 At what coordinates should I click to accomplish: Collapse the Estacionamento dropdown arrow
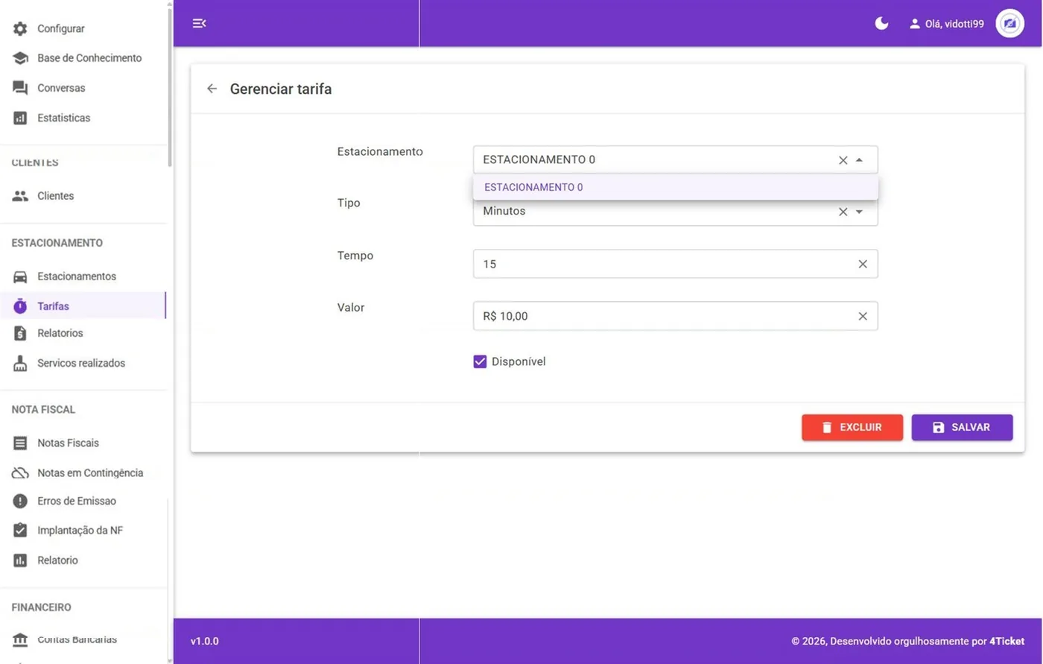click(859, 159)
